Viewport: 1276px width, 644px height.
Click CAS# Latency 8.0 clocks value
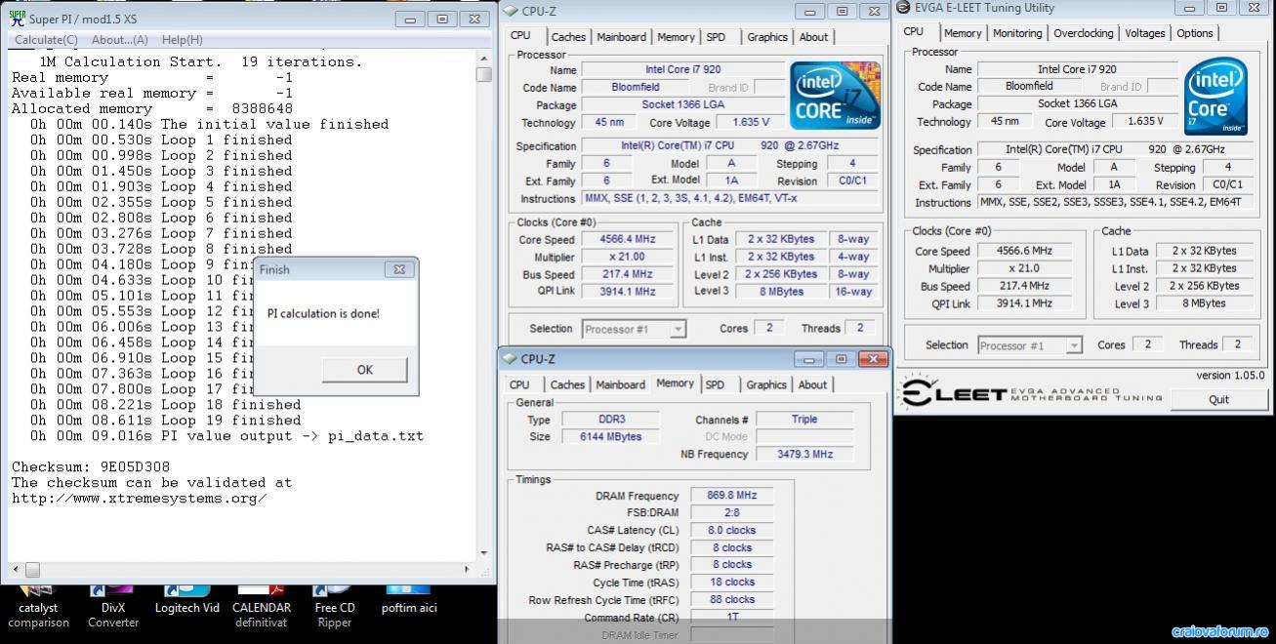click(731, 531)
